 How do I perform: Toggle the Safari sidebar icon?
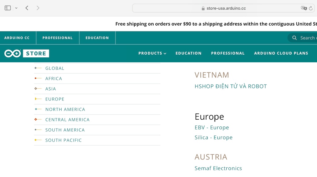(x=8, y=8)
